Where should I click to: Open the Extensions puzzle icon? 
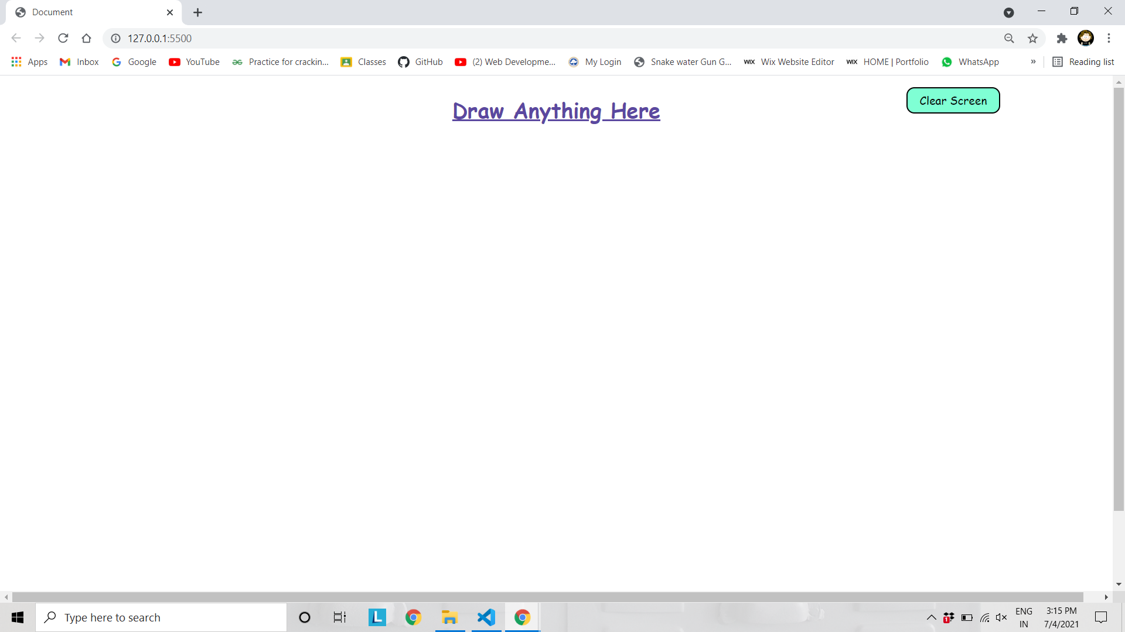pos(1062,39)
